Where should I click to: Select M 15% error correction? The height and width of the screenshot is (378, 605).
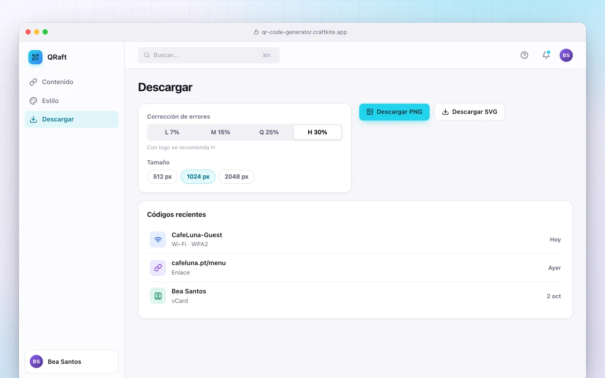click(221, 132)
